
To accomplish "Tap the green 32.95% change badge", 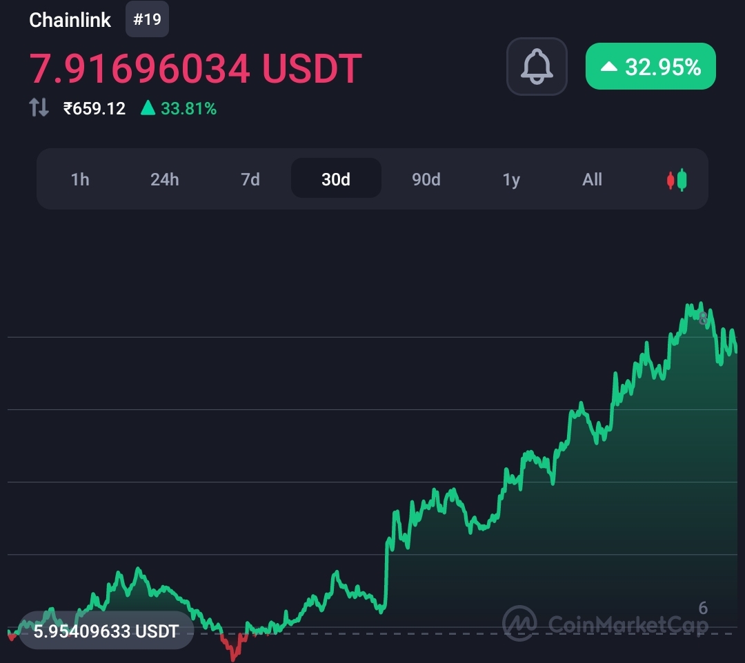I will [650, 66].
